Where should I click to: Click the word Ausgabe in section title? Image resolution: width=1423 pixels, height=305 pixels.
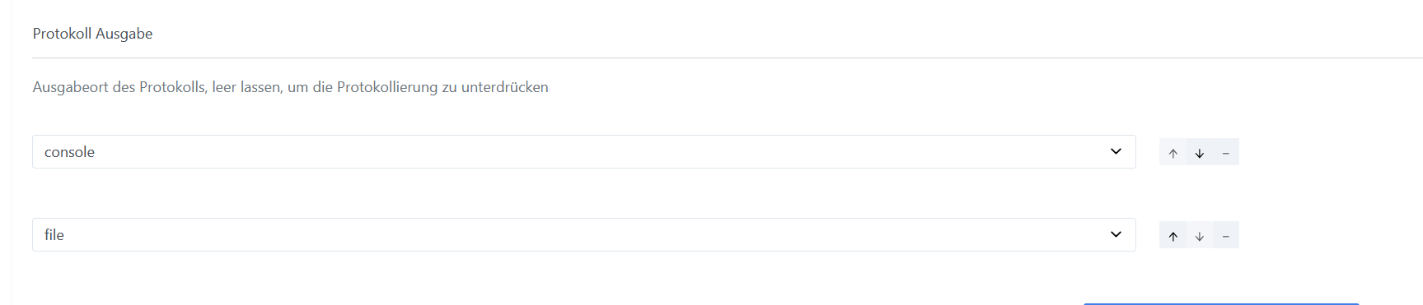pos(124,34)
